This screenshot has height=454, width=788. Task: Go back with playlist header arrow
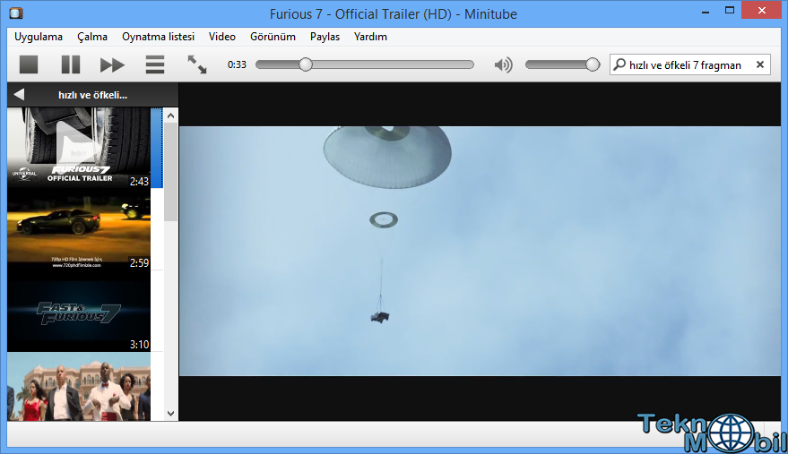point(19,94)
